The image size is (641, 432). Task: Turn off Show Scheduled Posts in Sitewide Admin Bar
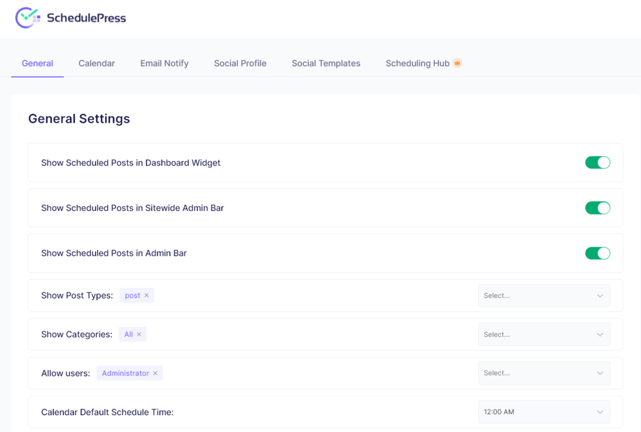click(597, 207)
